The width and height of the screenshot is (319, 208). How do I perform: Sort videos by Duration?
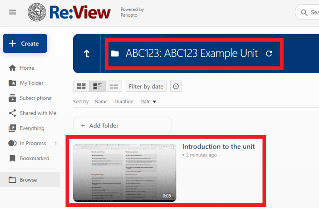[x=124, y=102]
